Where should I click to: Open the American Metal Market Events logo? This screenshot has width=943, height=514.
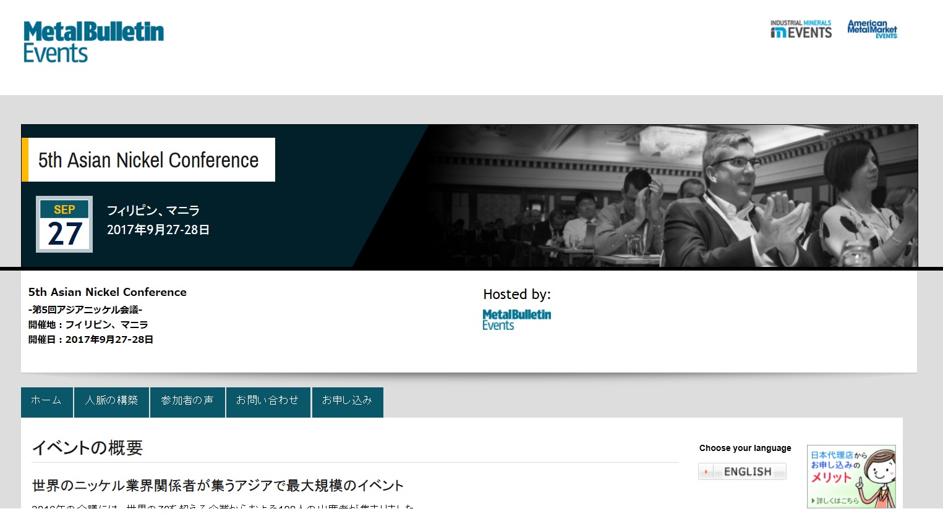[872, 29]
